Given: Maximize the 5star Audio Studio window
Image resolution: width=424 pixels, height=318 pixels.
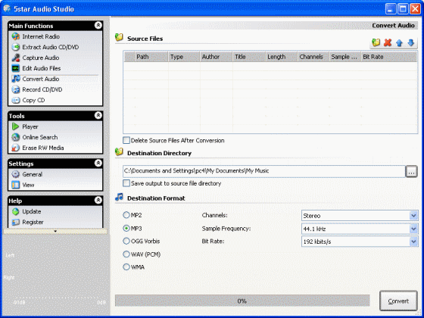Looking at the screenshot, I should coord(403,9).
